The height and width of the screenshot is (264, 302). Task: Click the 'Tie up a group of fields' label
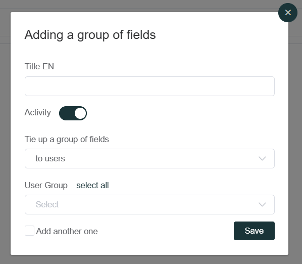pos(67,140)
